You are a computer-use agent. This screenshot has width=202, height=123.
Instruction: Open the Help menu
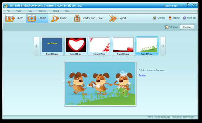pos(67,11)
